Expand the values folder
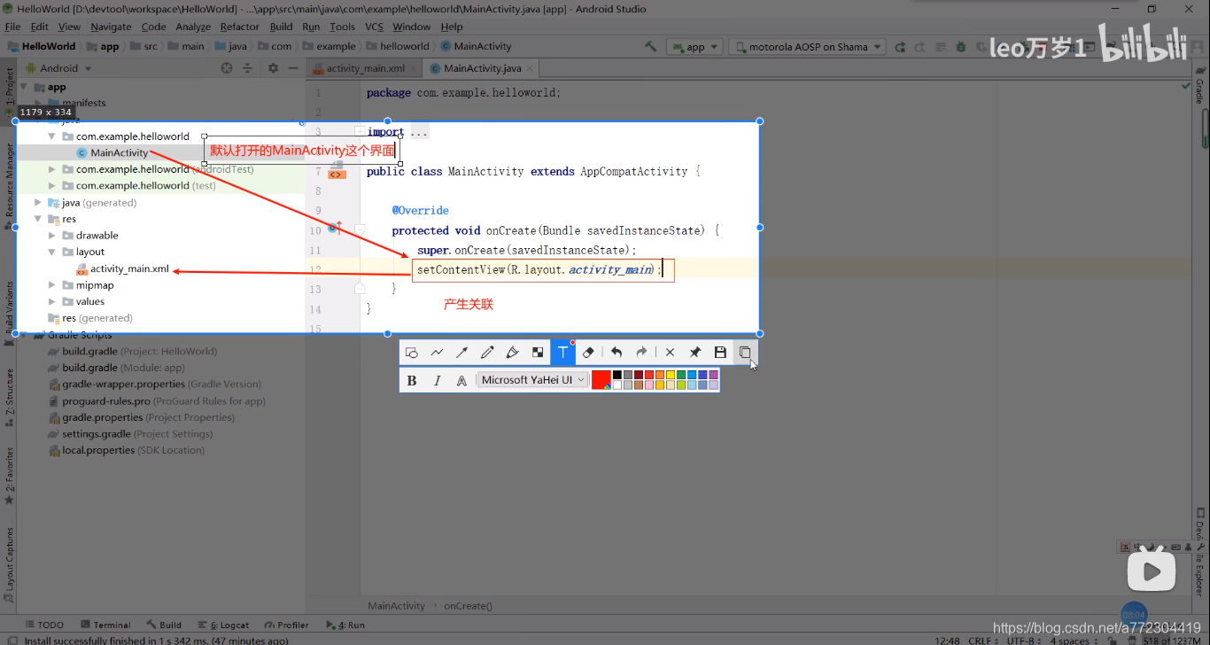 click(x=52, y=301)
